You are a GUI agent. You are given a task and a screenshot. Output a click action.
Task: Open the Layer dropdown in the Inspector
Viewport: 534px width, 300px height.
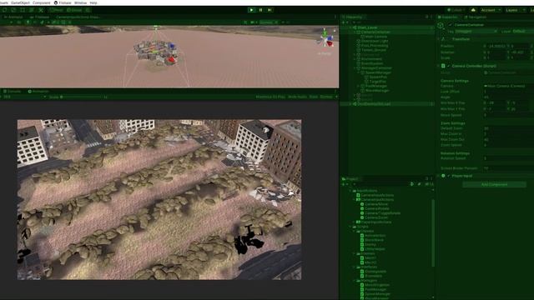[x=523, y=32]
